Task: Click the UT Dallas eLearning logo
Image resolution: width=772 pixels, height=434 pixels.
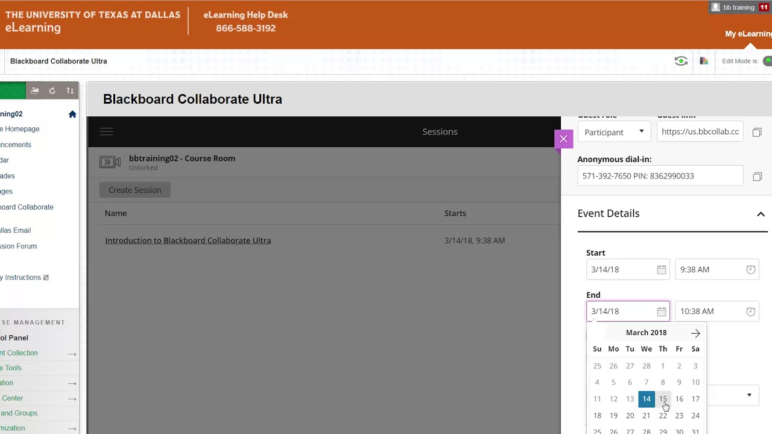Action: pyautogui.click(x=93, y=21)
